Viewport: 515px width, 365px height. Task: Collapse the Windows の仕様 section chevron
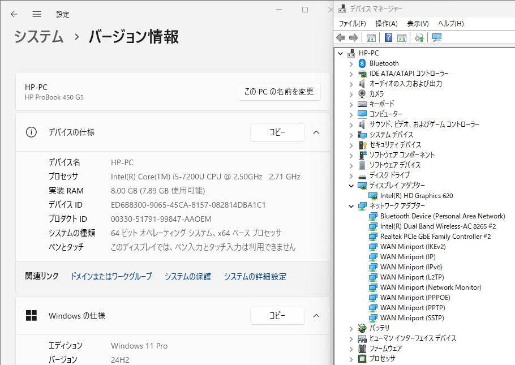316,316
